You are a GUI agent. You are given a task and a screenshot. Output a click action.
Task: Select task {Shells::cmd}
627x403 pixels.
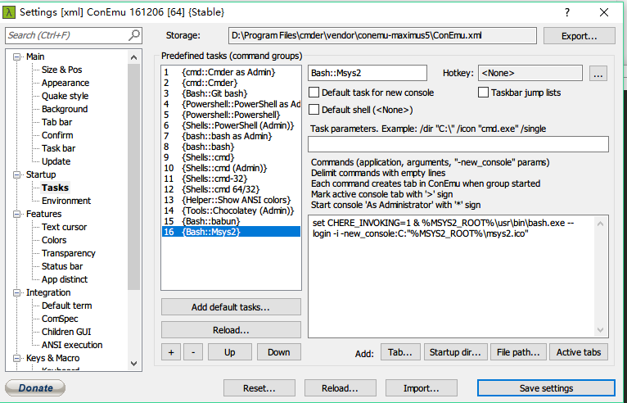coord(231,157)
